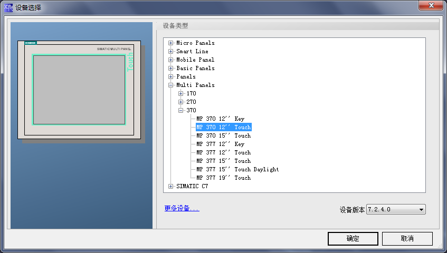Expand the SIMATIC C7 node

[170, 187]
